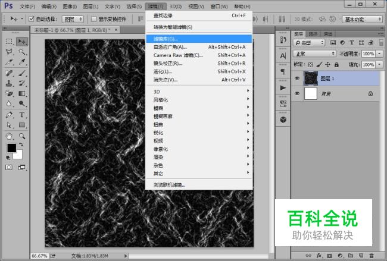Viewport: 387px width, 261px height.
Task: Toggle type layer filter T icon
Action: (x=352, y=43)
